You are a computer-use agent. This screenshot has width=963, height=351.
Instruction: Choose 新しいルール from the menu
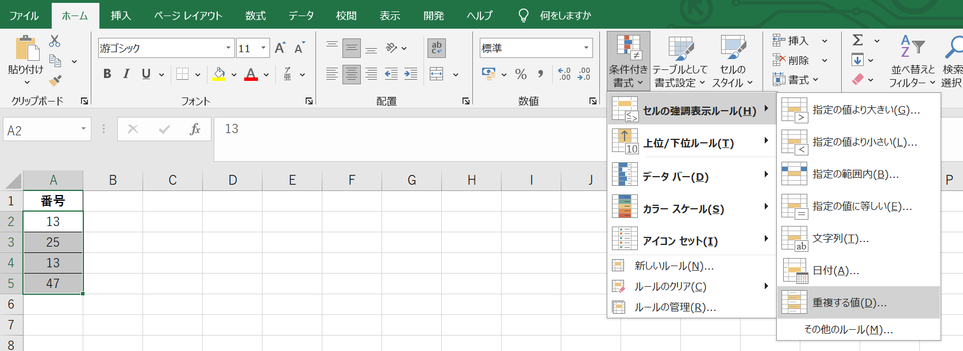(673, 266)
